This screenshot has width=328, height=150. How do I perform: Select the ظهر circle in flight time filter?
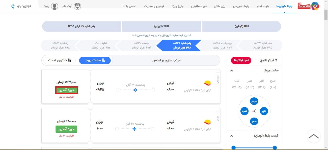tap(264, 111)
